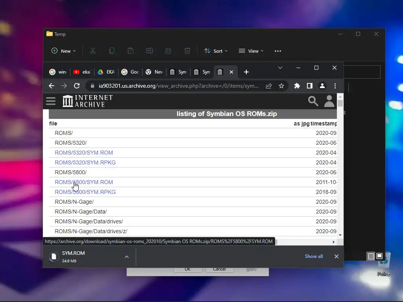Viewport: 403px width, 302px height.
Task: Click the lock site info icon
Action: [92, 86]
